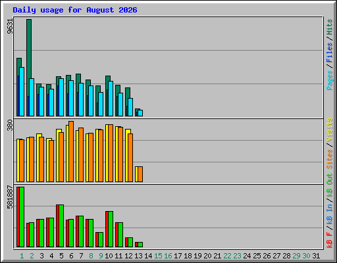Click the green kB Out bar for day 10
The width and height of the screenshot is (337, 263).
pos(111,229)
